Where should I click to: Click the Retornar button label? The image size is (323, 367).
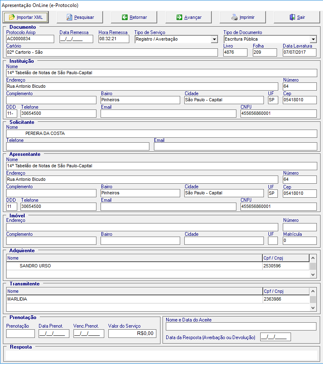138,17
